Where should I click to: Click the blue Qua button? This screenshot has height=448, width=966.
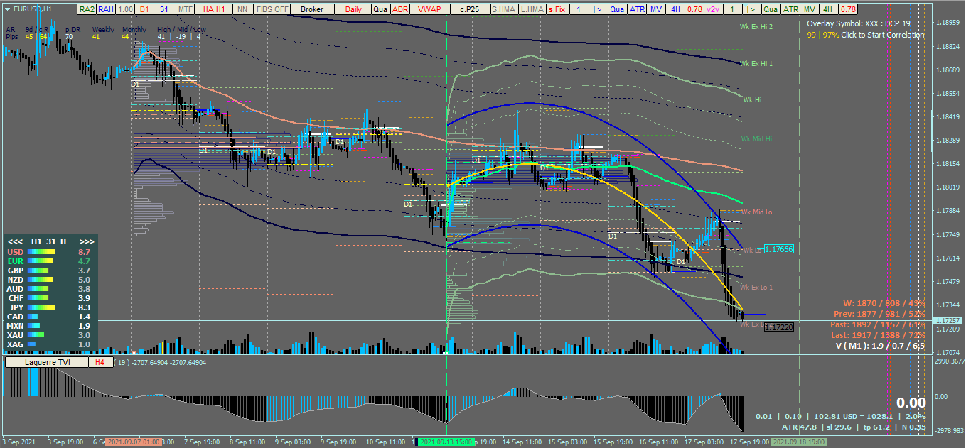click(618, 9)
